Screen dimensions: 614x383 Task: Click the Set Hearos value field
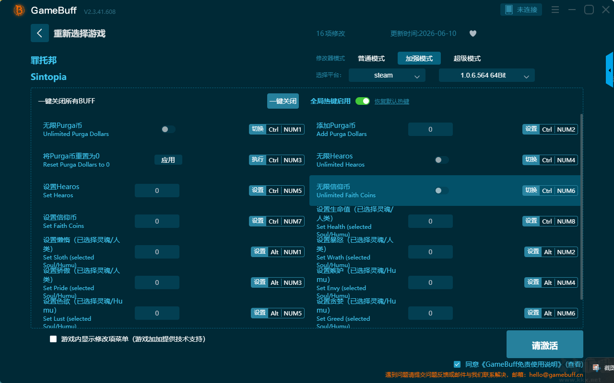157,191
